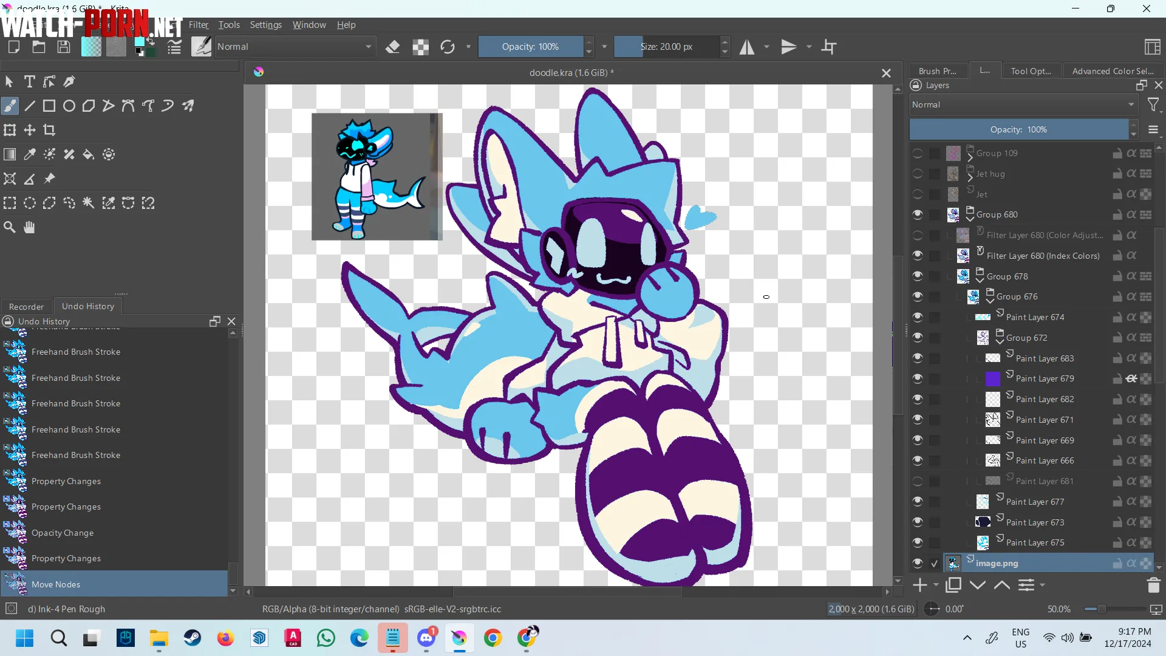Collapse the Group 676 layer group
This screenshot has width=1166, height=656.
[x=990, y=301]
